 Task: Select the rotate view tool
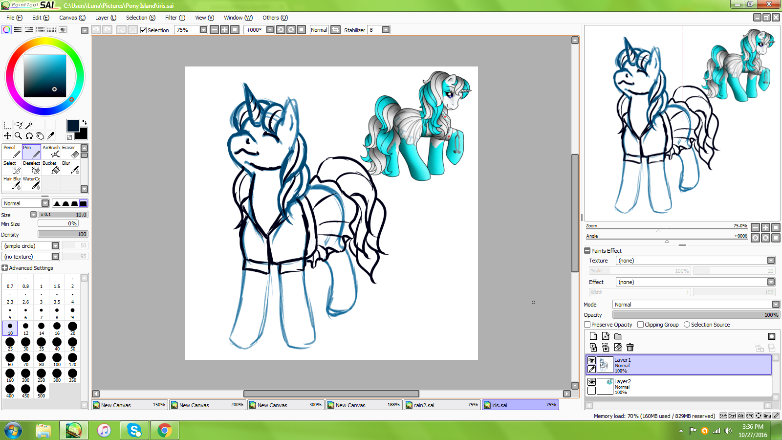(29, 136)
